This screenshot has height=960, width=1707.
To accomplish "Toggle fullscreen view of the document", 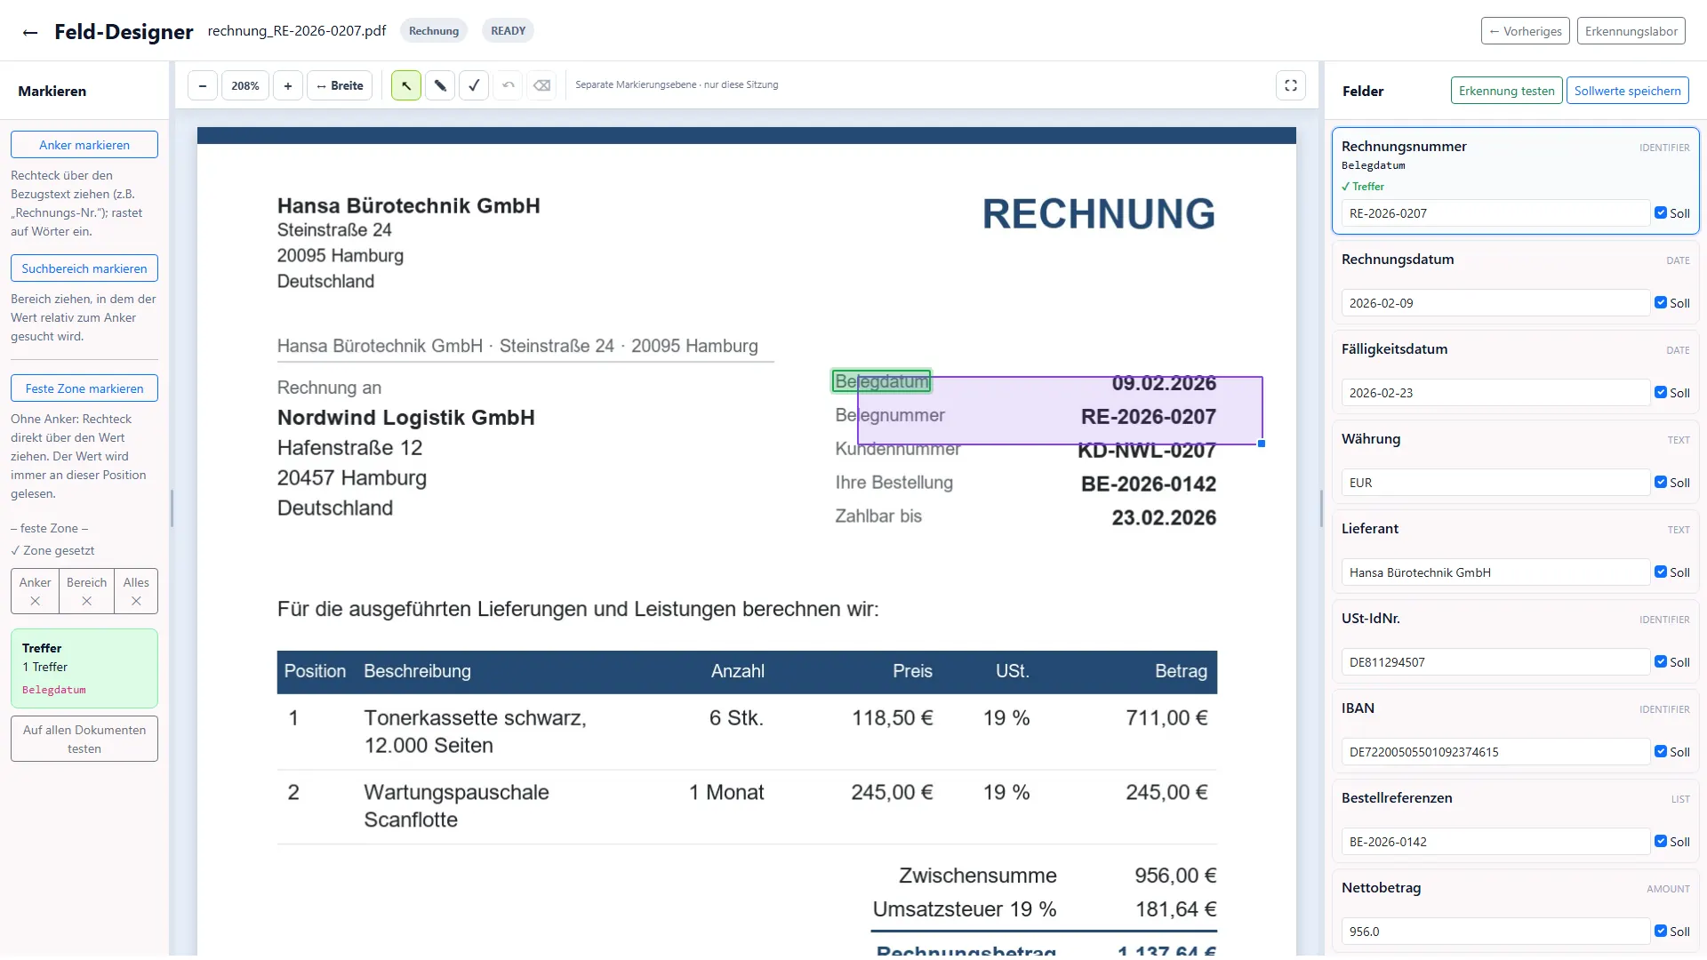I will (x=1291, y=85).
